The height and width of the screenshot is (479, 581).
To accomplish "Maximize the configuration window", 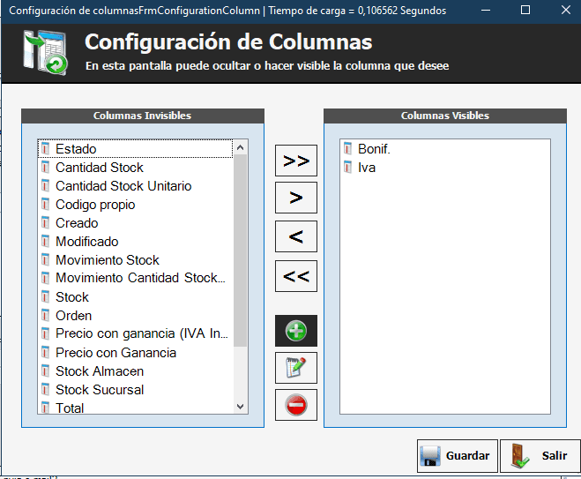I will pos(525,11).
